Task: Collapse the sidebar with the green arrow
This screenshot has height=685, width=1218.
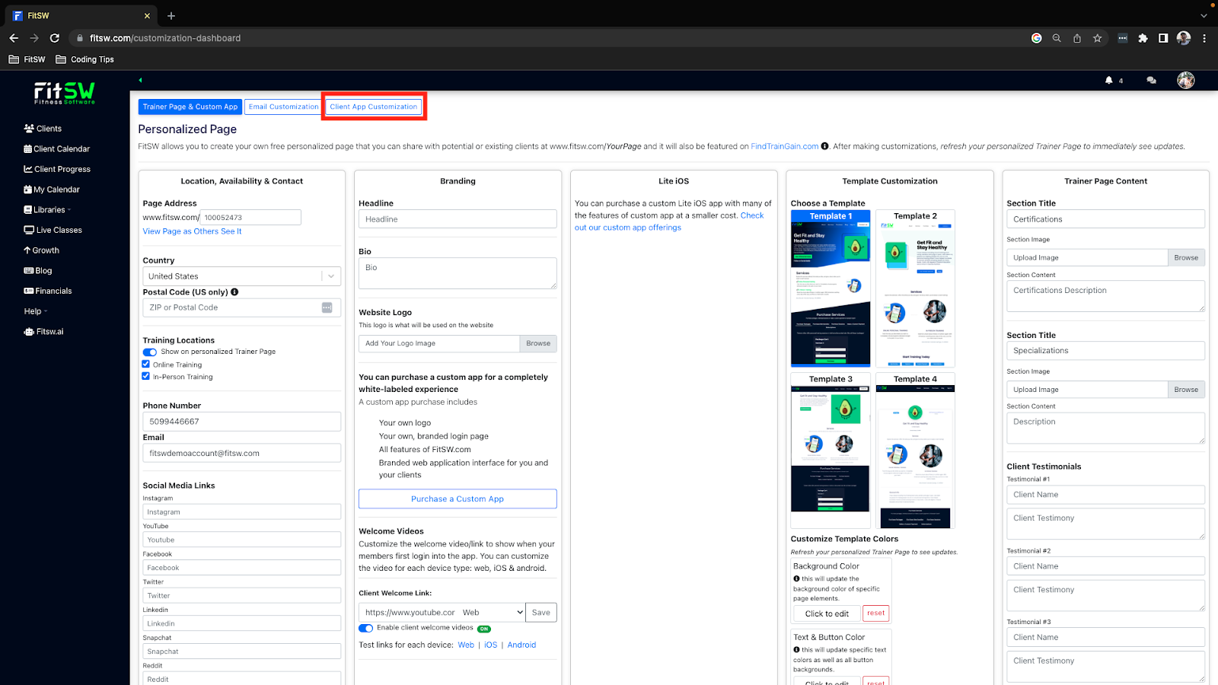Action: coord(140,80)
